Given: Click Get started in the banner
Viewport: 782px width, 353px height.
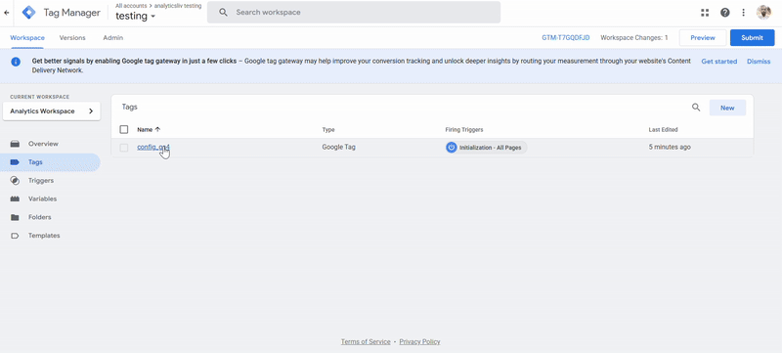Looking at the screenshot, I should [x=719, y=62].
